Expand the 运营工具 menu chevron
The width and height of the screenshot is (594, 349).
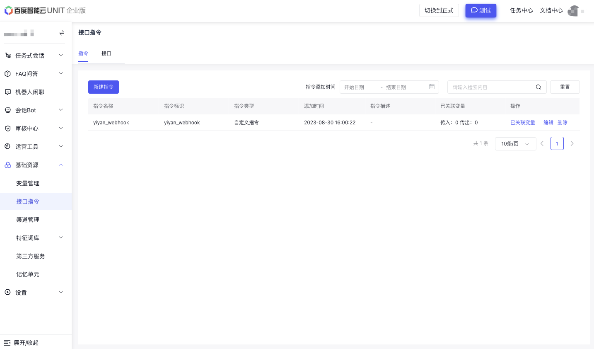[61, 146]
